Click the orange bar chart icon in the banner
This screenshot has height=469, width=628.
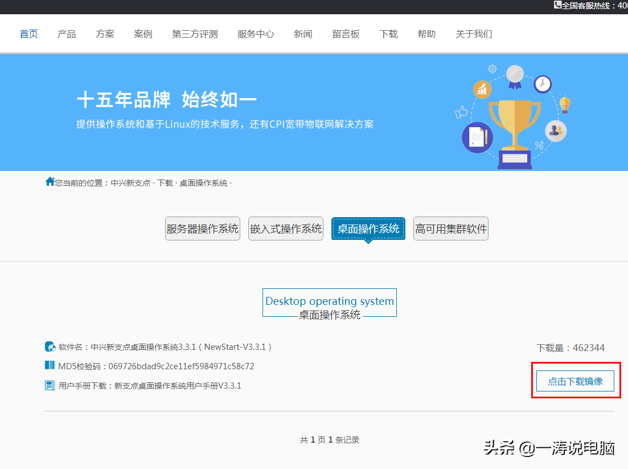(482, 89)
